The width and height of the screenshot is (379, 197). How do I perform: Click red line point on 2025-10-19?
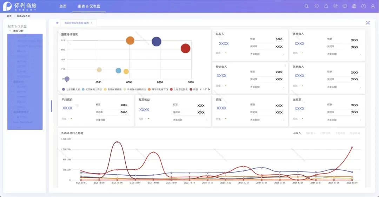point(352,147)
